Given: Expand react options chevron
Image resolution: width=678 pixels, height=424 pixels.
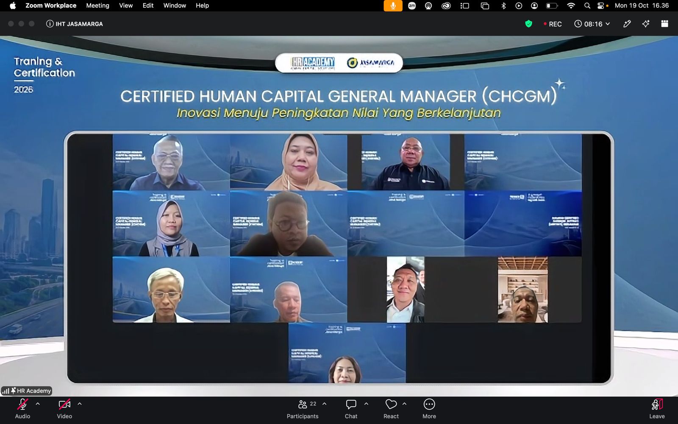Looking at the screenshot, I should [404, 404].
